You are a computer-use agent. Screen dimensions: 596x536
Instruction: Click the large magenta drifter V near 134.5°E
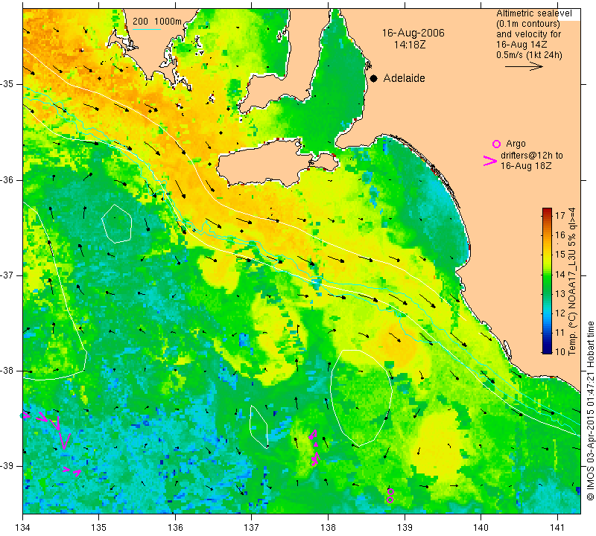(x=64, y=441)
